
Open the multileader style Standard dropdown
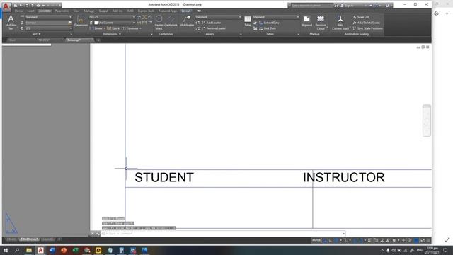click(218, 17)
